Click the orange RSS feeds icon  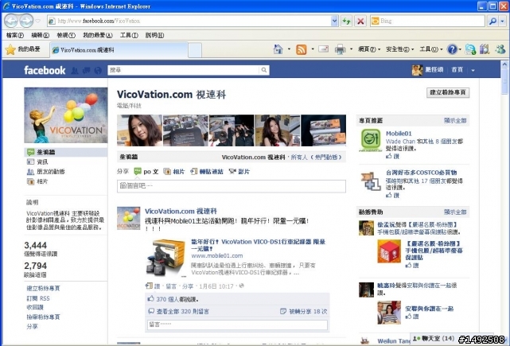coord(302,49)
